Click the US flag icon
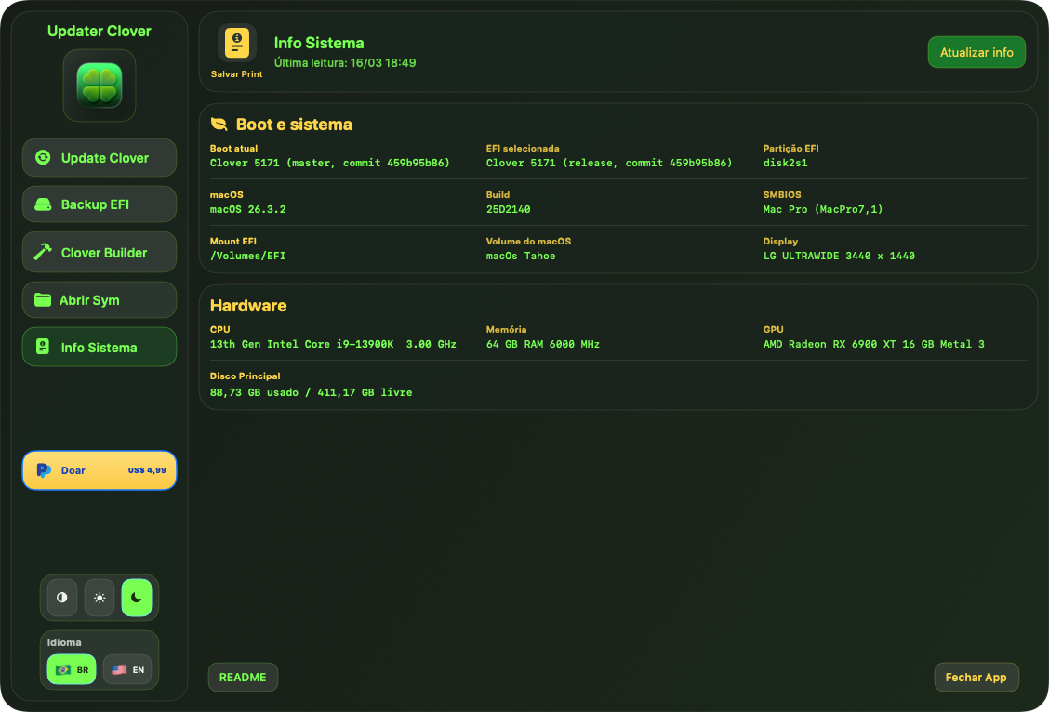The height and width of the screenshot is (712, 1049). click(119, 669)
